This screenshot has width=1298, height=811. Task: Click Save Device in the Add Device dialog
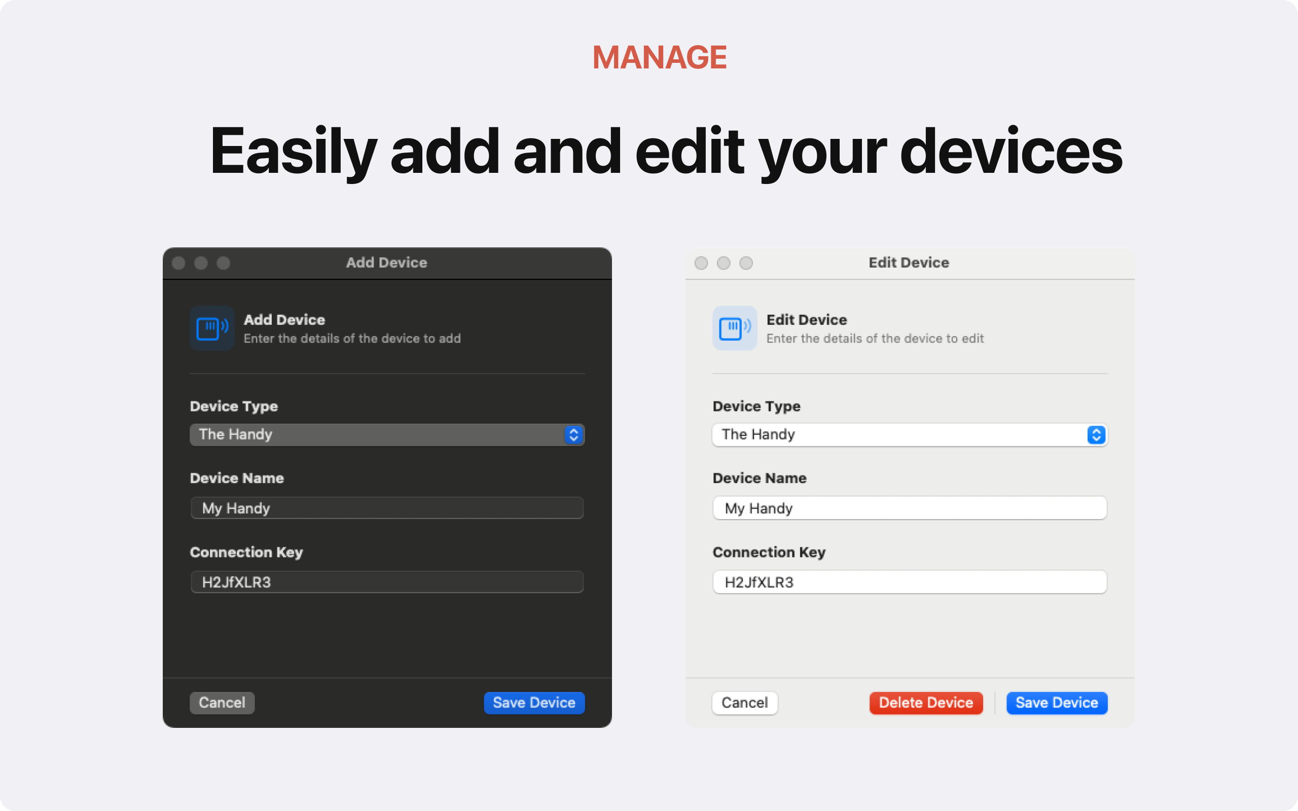[534, 703]
